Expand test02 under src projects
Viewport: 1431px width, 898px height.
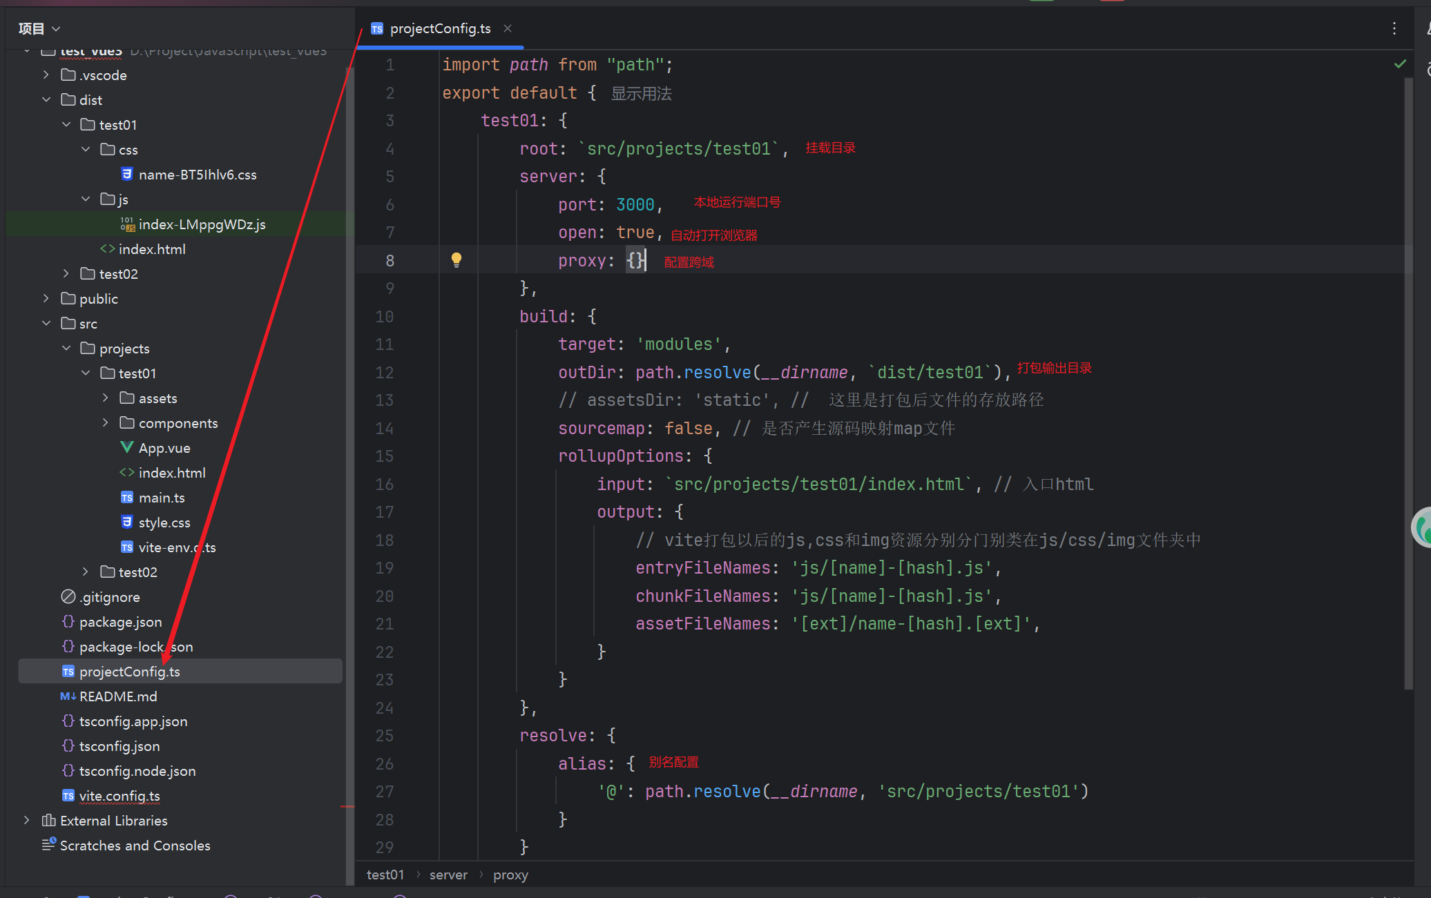pos(86,572)
